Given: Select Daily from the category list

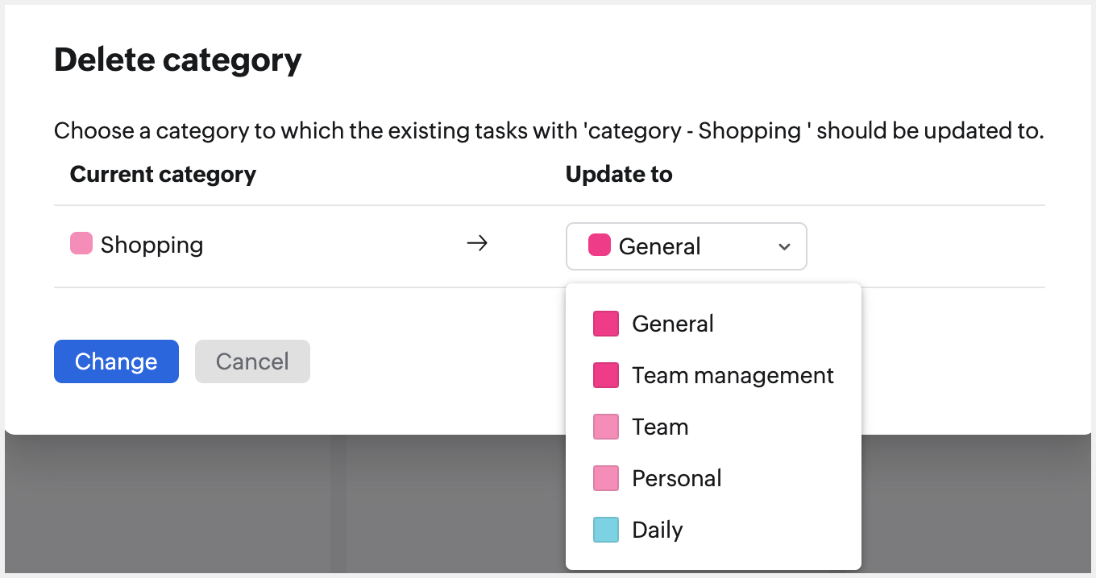Looking at the screenshot, I should coord(657,529).
